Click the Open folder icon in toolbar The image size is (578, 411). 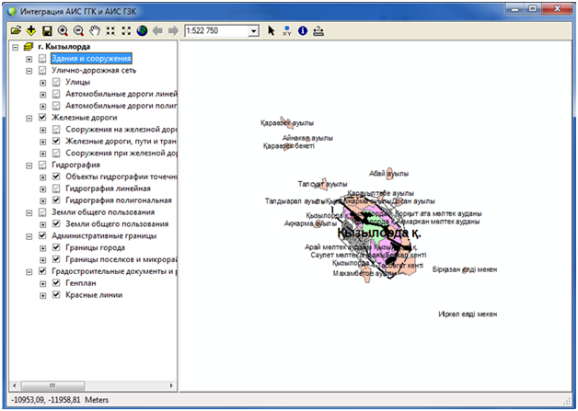click(x=15, y=30)
